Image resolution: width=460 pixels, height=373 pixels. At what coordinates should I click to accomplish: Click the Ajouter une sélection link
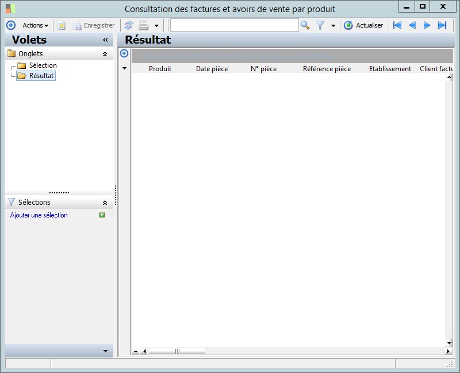39,215
